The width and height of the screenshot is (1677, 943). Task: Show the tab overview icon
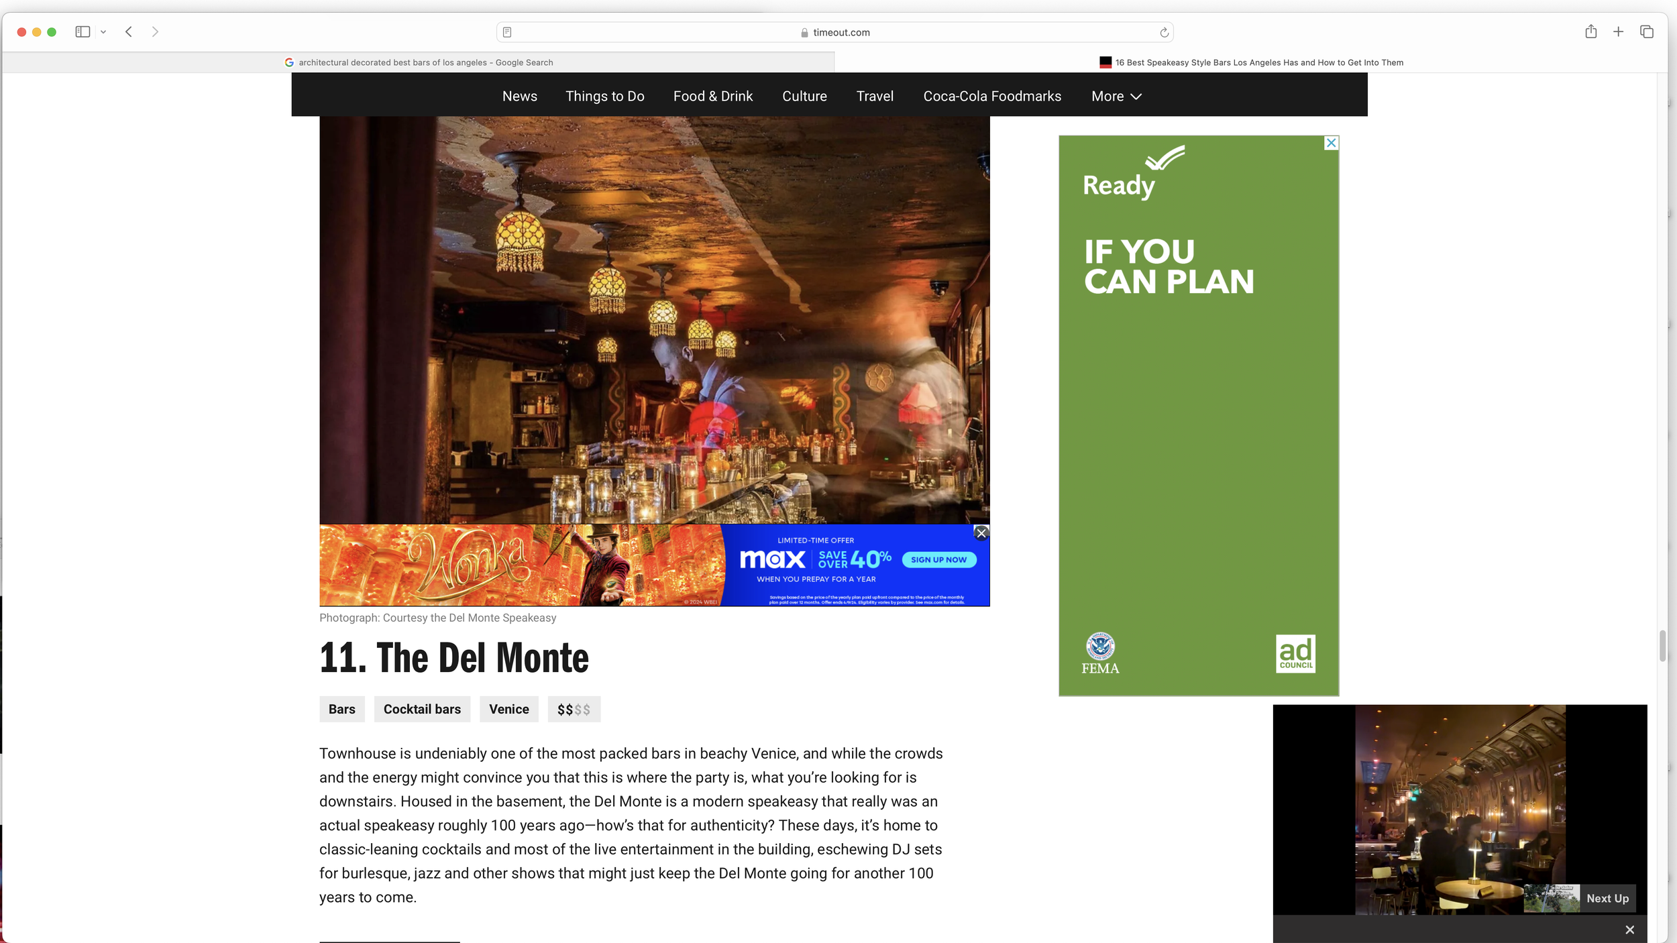tap(1646, 32)
